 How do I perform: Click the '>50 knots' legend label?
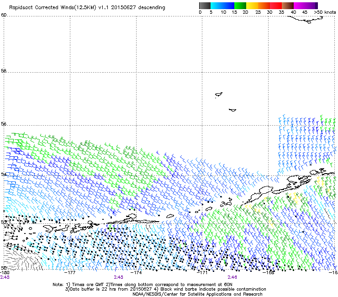tap(325, 12)
